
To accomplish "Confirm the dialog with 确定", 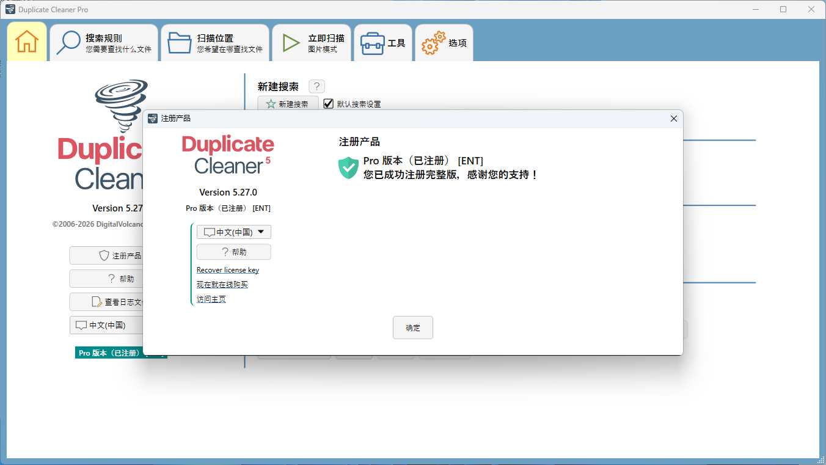I will pyautogui.click(x=413, y=328).
